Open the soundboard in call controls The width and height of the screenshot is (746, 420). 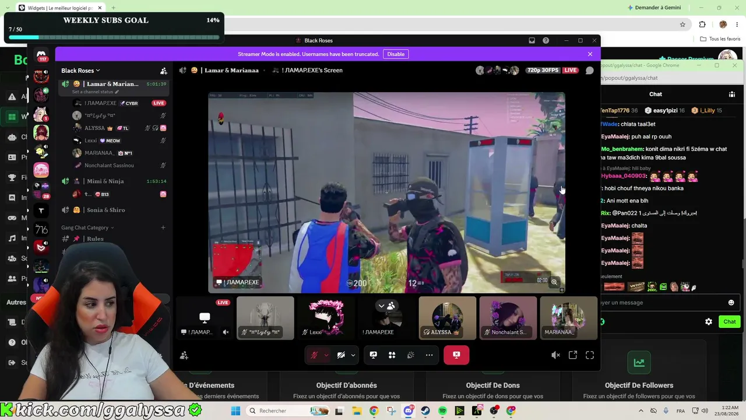(411, 355)
